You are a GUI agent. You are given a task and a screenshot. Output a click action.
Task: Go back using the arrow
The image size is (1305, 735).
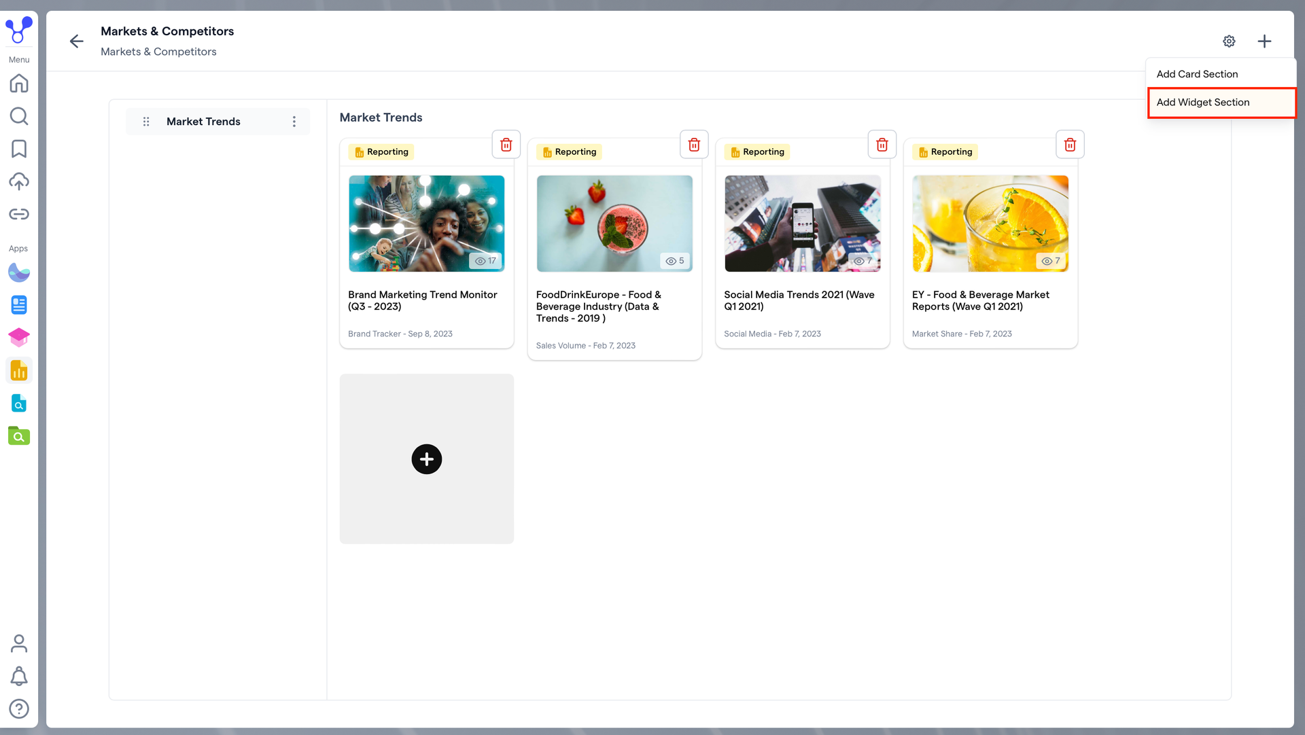coord(77,41)
